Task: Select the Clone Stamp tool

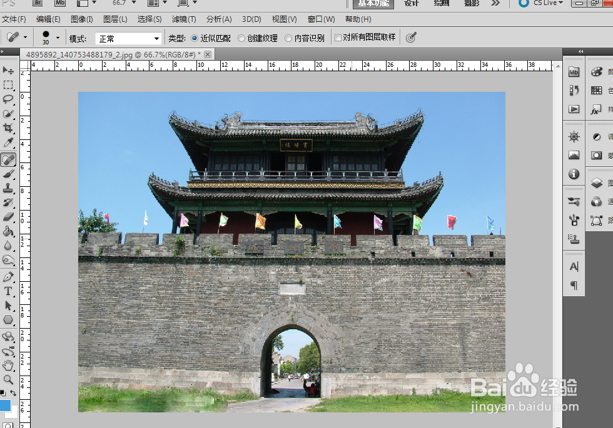Action: pos(8,189)
